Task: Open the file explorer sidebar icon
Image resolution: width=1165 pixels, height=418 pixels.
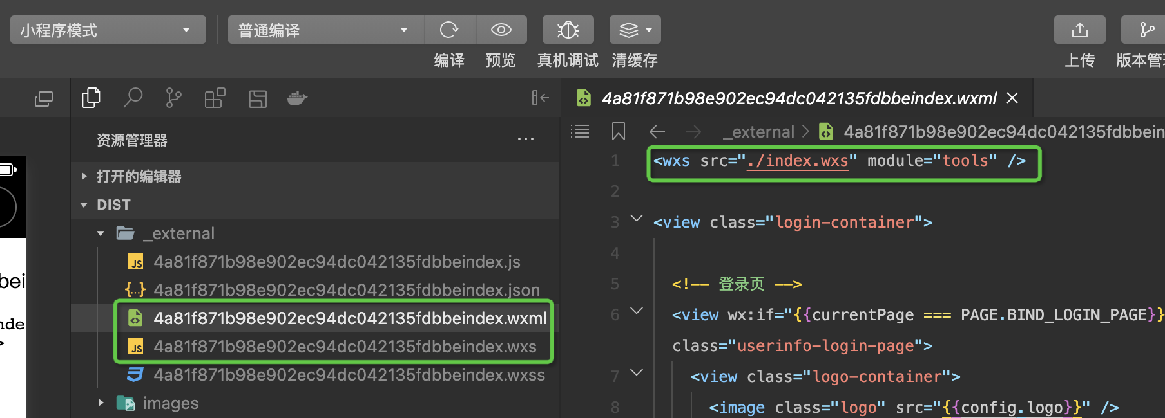Action: 91,98
